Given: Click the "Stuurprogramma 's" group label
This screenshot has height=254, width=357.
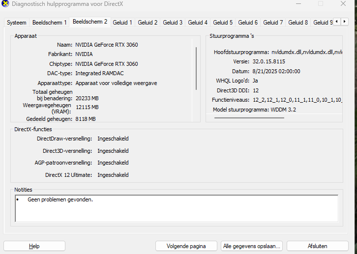Looking at the screenshot, I should coord(232,36).
